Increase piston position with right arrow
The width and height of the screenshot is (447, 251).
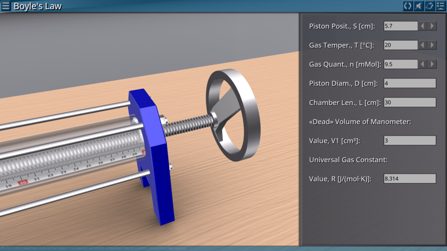coord(432,26)
